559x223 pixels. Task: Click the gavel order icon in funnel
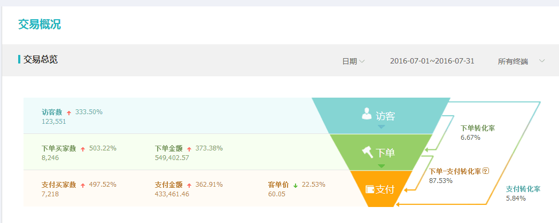pos(368,152)
